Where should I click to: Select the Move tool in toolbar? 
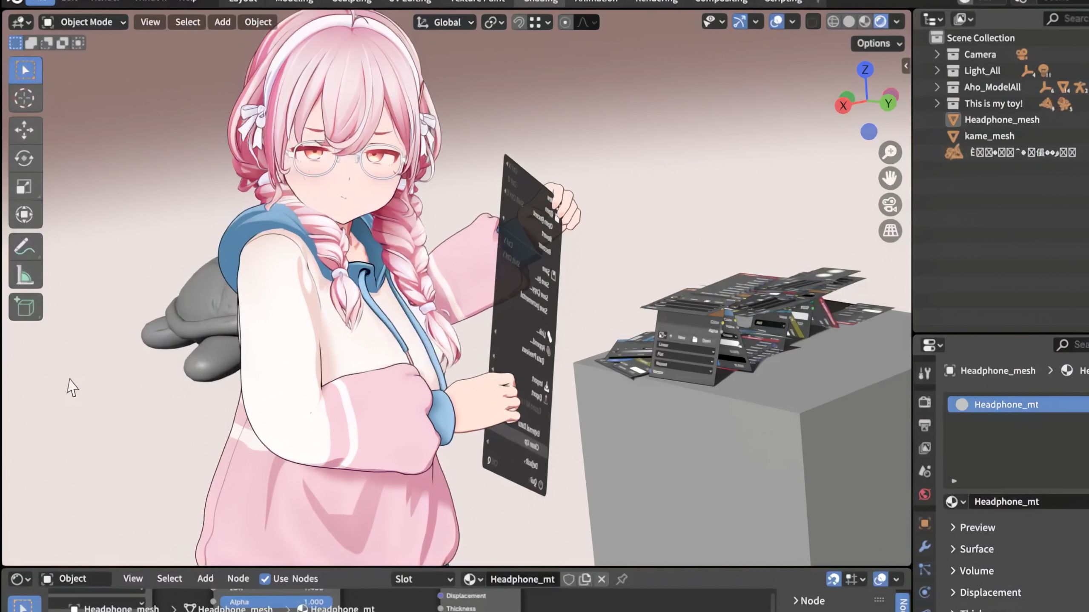25,130
